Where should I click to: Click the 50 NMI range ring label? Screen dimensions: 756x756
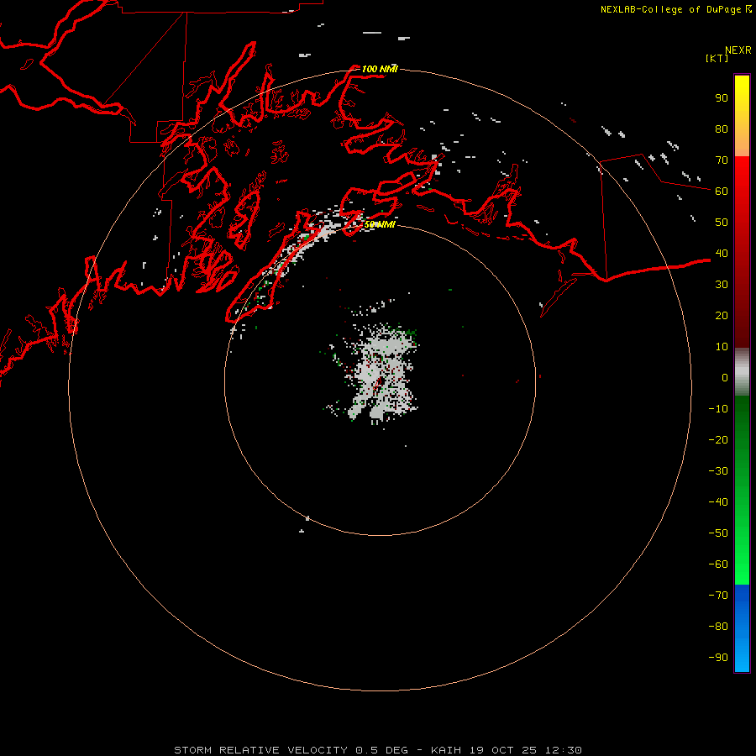click(x=380, y=224)
